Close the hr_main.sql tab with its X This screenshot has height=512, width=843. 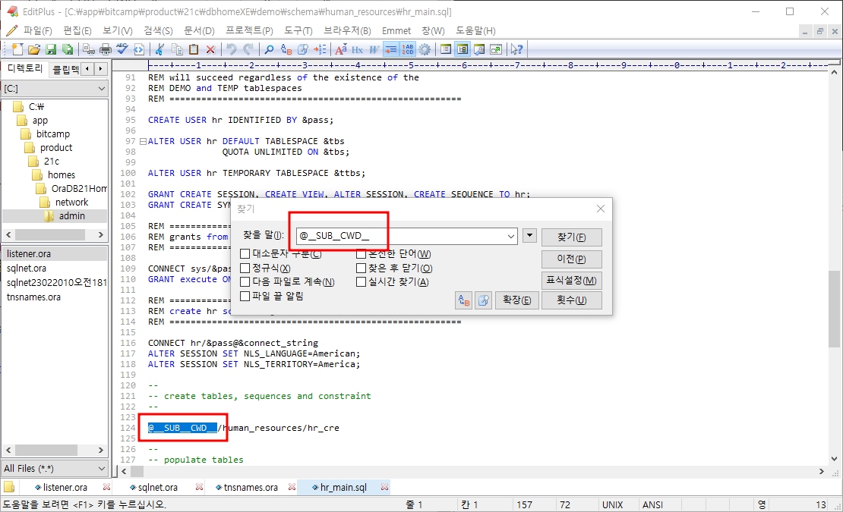[x=384, y=487]
